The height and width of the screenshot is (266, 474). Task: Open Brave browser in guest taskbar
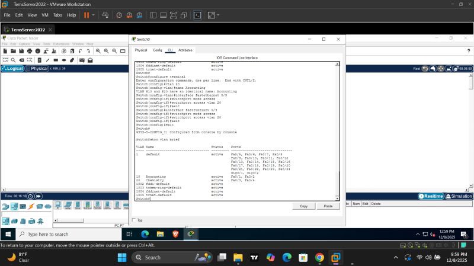pyautogui.click(x=175, y=234)
